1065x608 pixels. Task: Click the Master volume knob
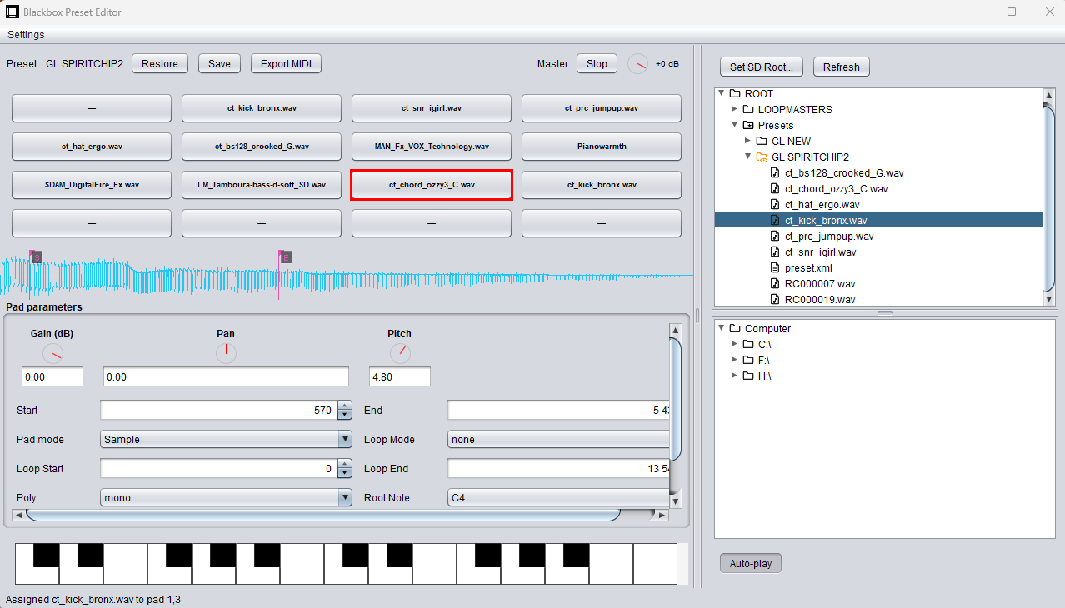[x=637, y=64]
